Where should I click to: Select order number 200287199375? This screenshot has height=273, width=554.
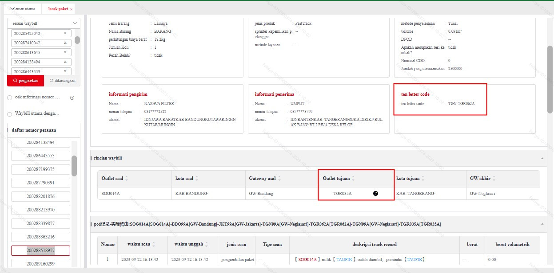click(x=40, y=169)
